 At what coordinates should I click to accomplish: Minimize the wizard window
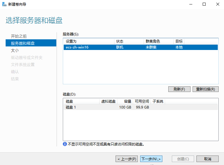point(190,4)
